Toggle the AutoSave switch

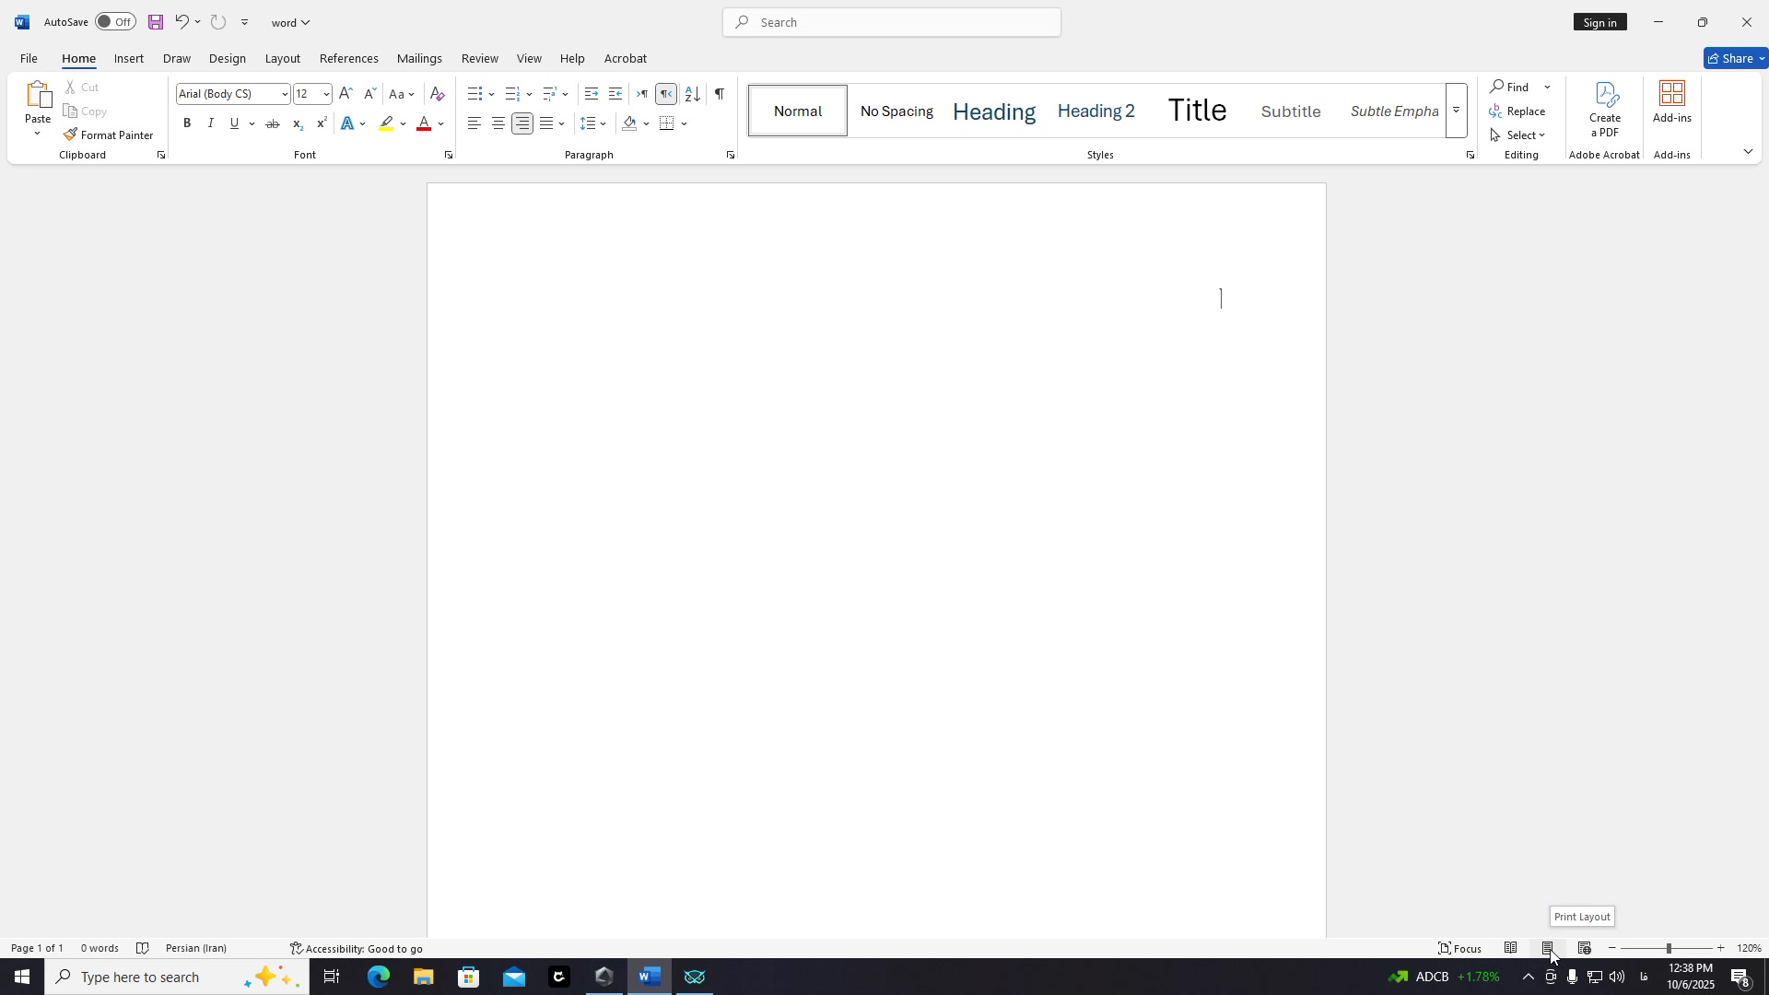[x=115, y=22]
